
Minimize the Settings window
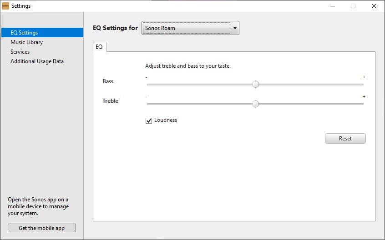tap(333, 6)
